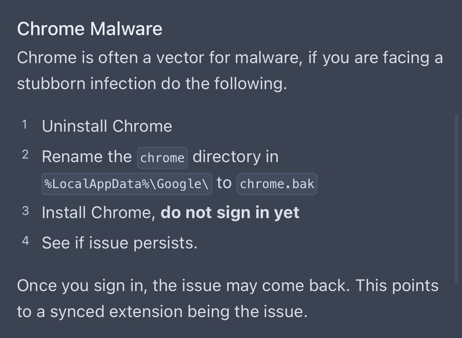Click the bold 'do not sign in yet' text
The image size is (462, 338).
tap(230, 213)
